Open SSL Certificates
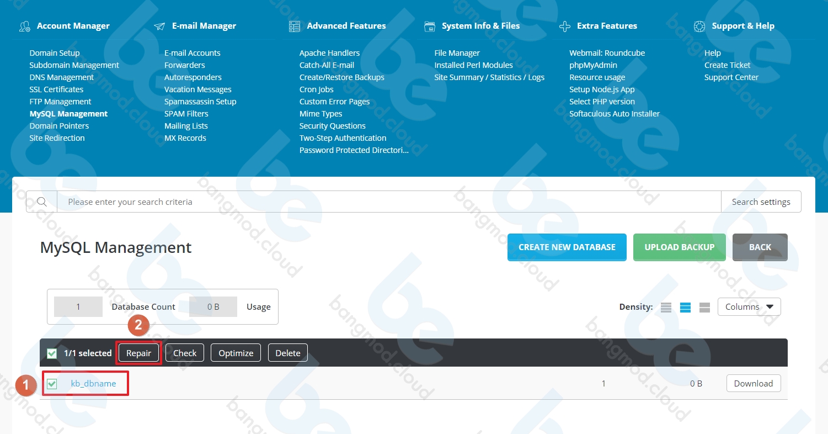The width and height of the screenshot is (828, 434). (x=56, y=89)
